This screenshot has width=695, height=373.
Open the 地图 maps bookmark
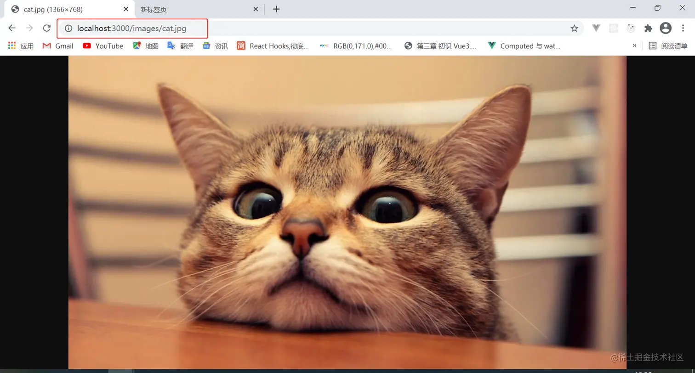[x=146, y=46]
